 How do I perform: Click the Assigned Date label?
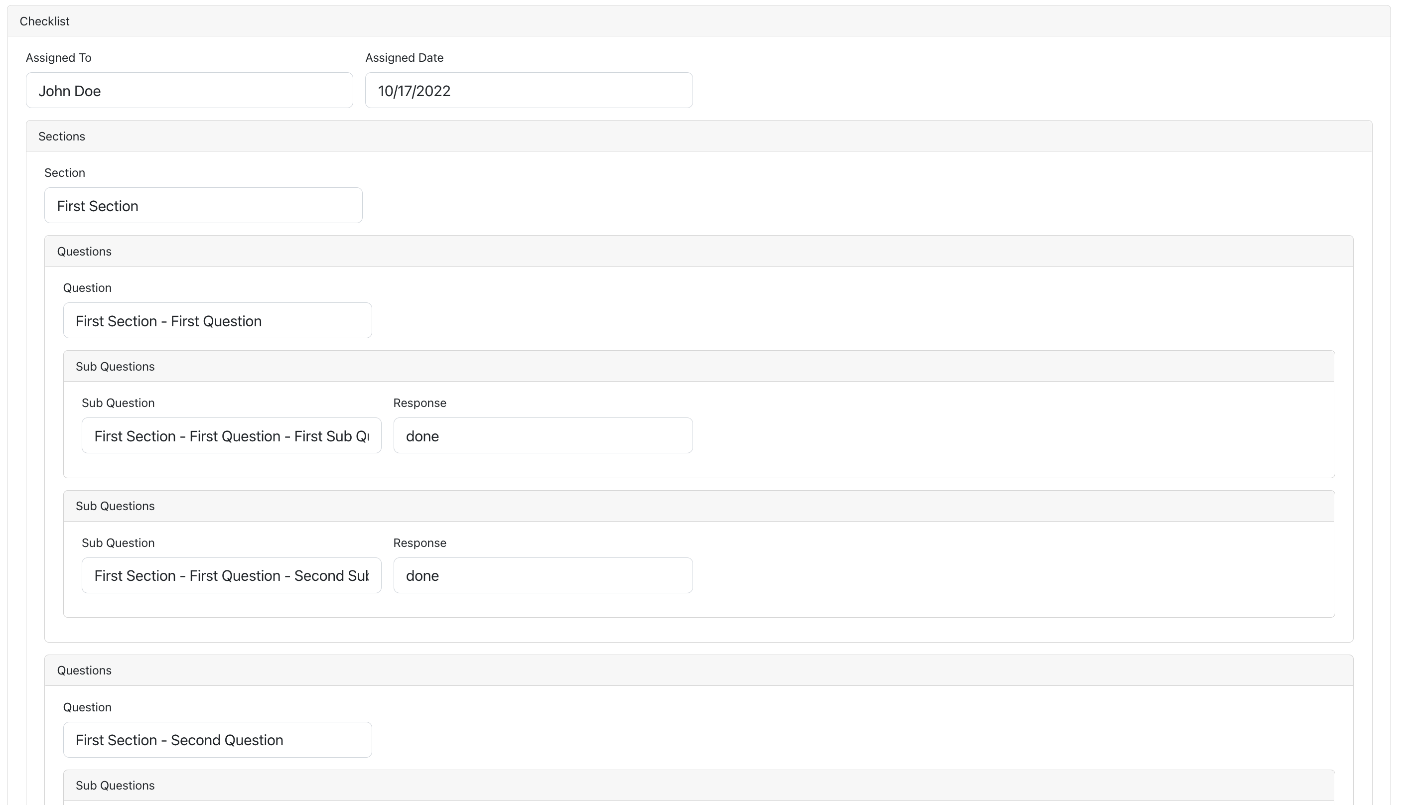point(404,57)
